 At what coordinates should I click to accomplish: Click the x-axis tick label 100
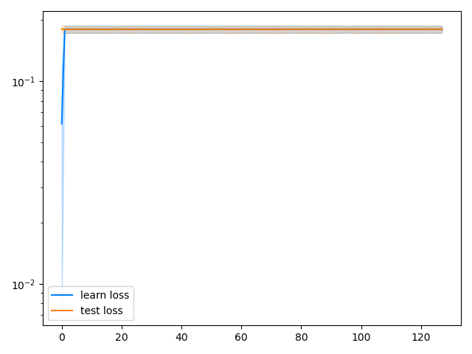click(361, 337)
